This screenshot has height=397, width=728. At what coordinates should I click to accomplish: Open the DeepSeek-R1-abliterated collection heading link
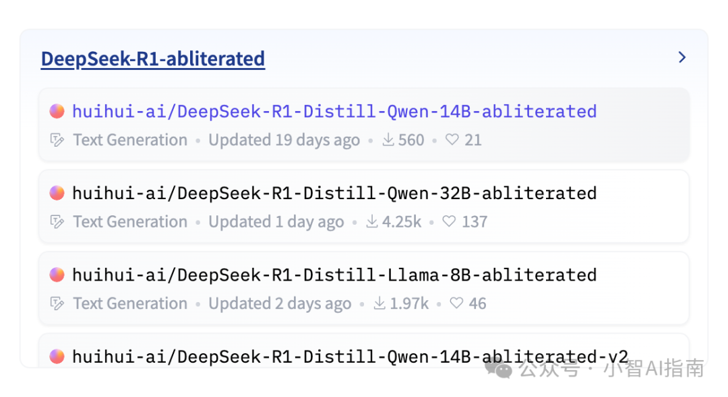[x=152, y=59]
